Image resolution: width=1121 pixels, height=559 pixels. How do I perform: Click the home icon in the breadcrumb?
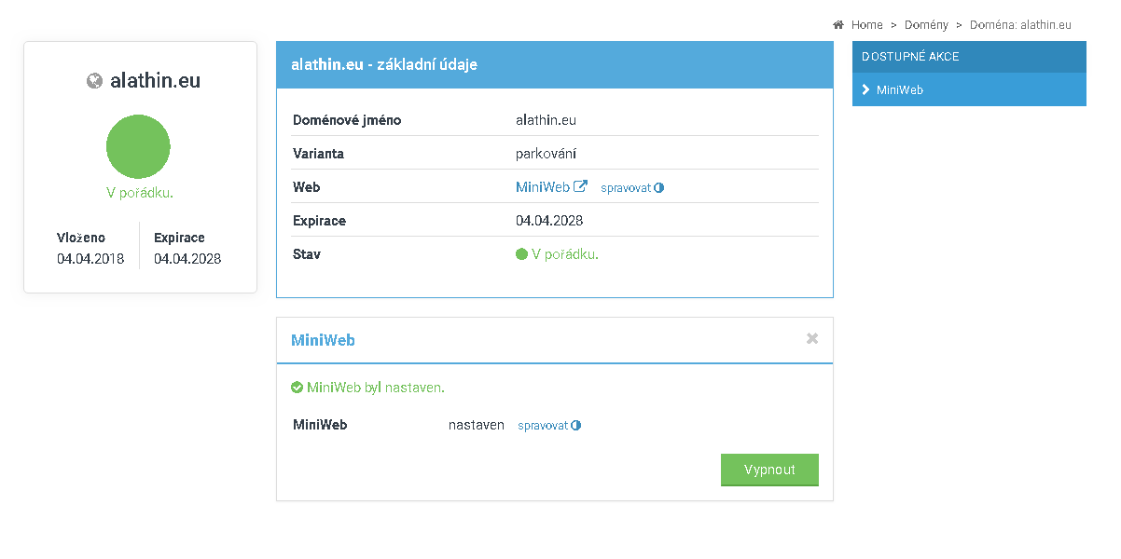coord(838,25)
